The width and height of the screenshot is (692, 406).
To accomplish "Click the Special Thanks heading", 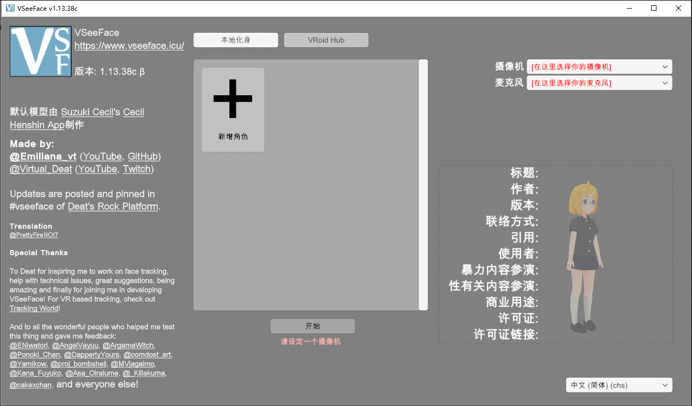I will coord(39,253).
